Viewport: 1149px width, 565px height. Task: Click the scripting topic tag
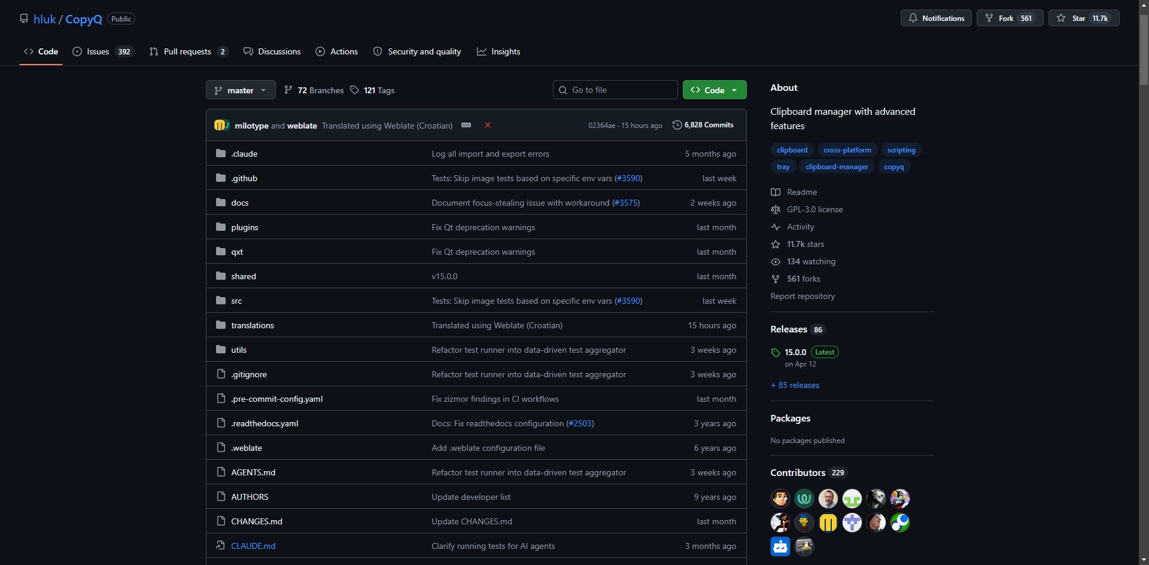(901, 150)
